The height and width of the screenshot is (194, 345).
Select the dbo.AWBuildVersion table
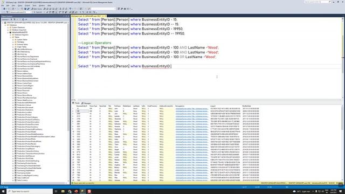24,49
